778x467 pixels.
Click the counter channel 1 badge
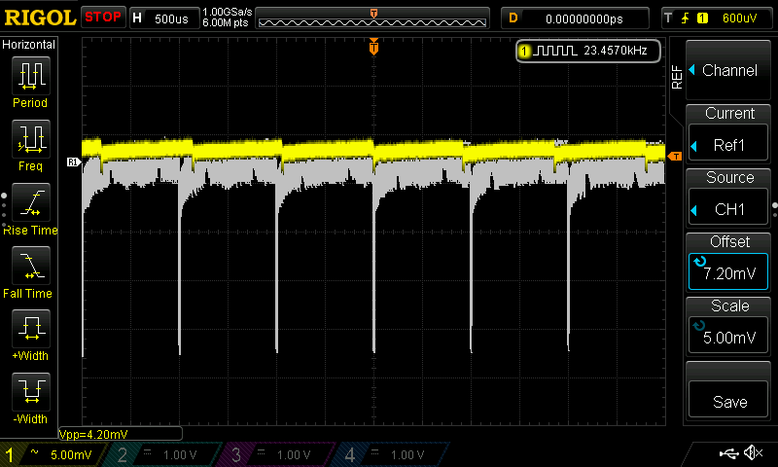524,51
